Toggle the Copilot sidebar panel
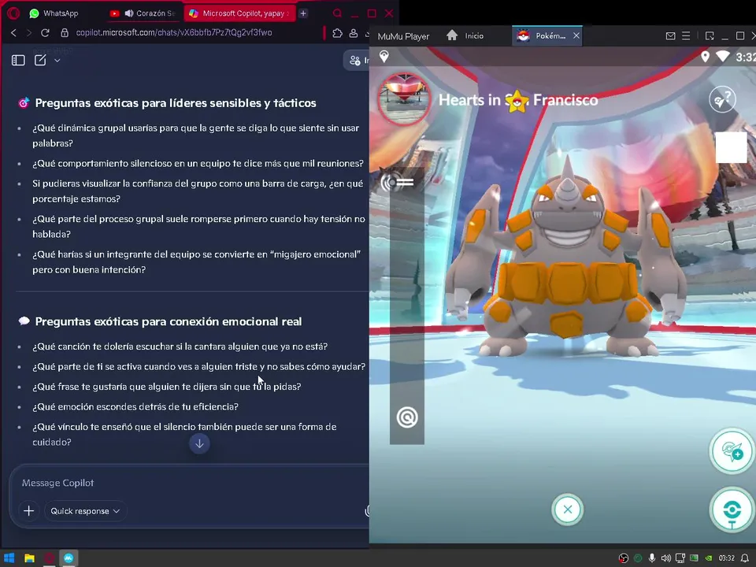 pyautogui.click(x=18, y=61)
